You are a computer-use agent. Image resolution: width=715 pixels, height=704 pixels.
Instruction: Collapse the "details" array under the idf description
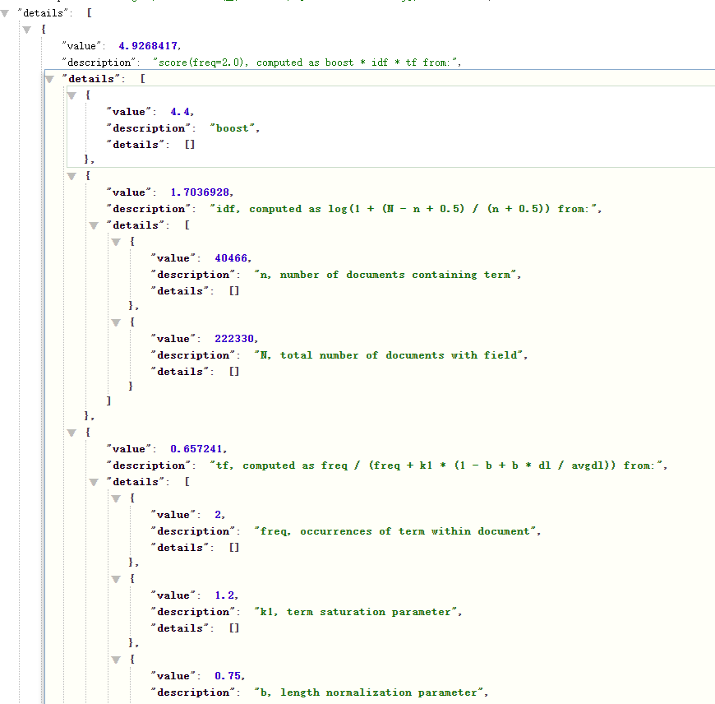pyautogui.click(x=94, y=225)
